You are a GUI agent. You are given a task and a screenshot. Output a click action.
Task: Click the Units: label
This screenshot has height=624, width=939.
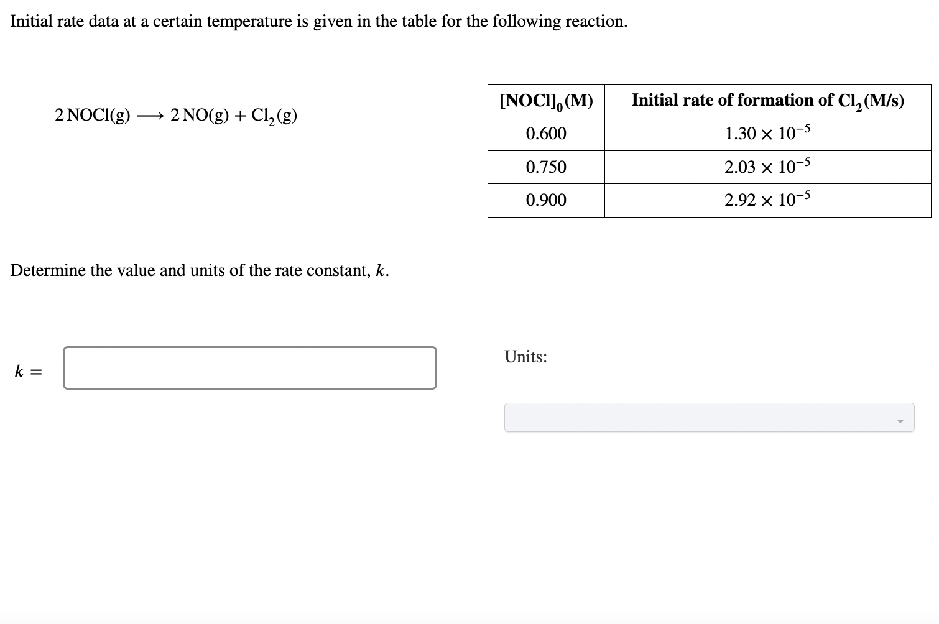525,357
